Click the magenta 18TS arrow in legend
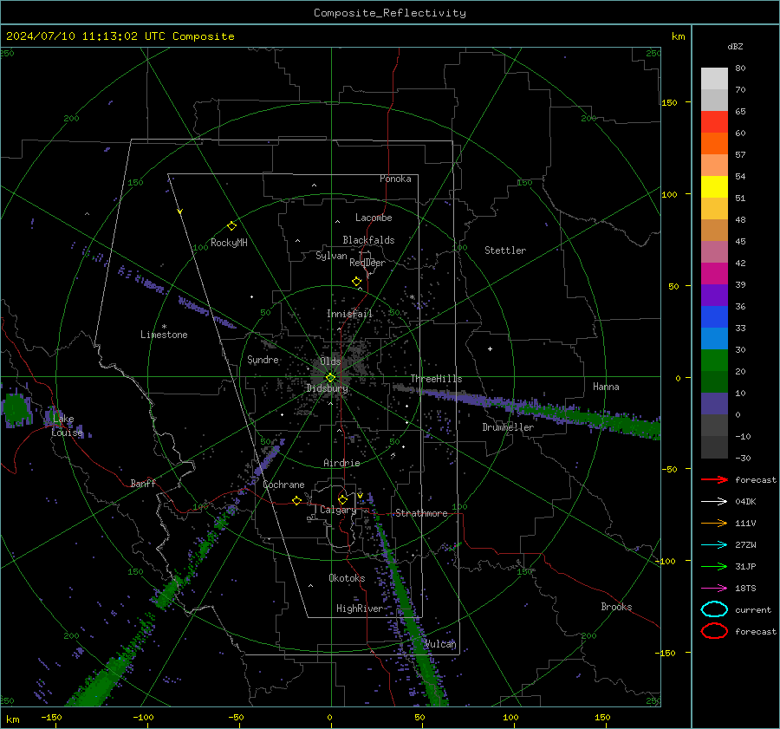 pos(714,589)
